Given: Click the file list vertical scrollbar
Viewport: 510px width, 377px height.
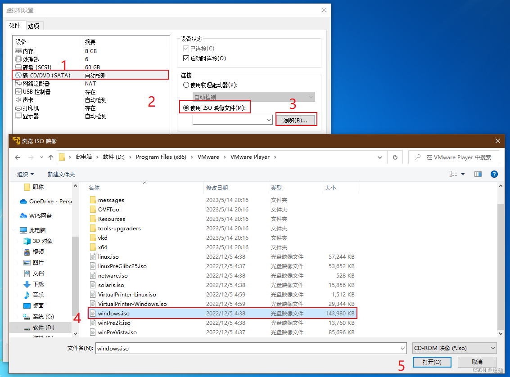Looking at the screenshot, I should click(501, 266).
